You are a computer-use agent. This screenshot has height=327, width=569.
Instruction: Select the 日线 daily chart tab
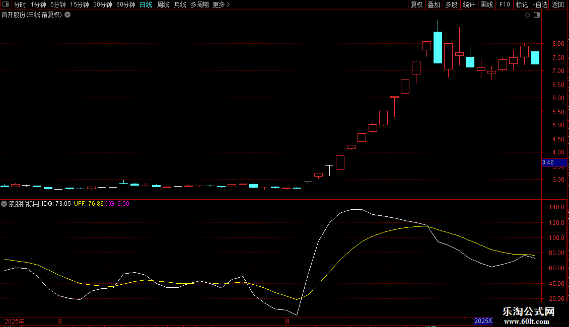(146, 5)
